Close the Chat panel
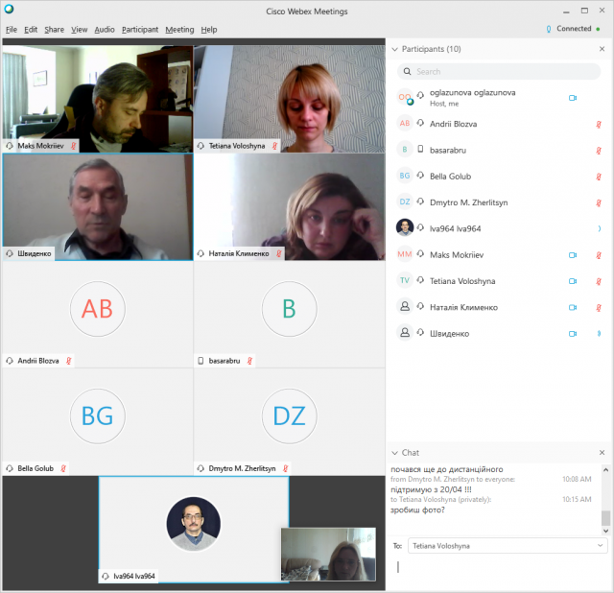This screenshot has height=593, width=614. 602,452
